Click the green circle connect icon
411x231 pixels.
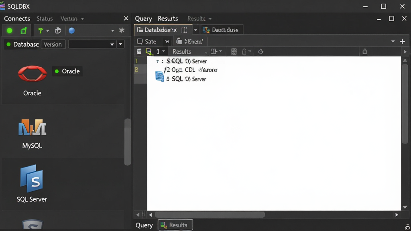coord(10,30)
